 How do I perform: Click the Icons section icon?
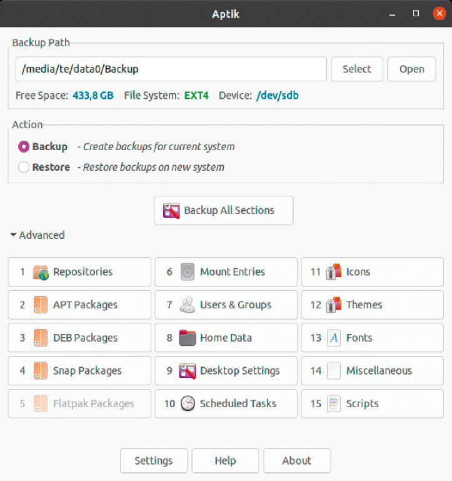[x=334, y=272]
